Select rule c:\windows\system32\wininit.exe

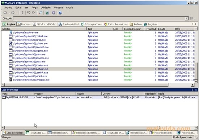[30, 76]
